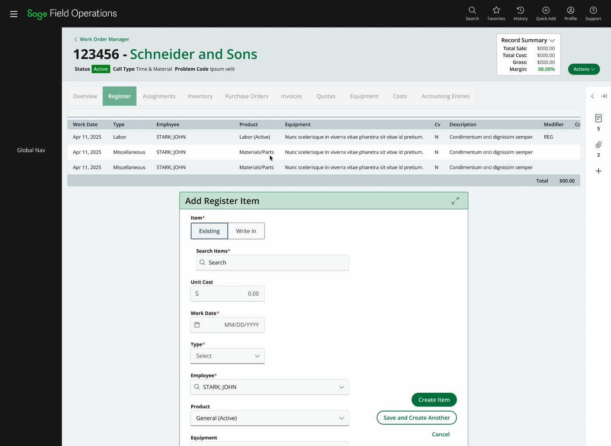Click the Employee column header
Screen dimensions: 611x446
point(168,124)
